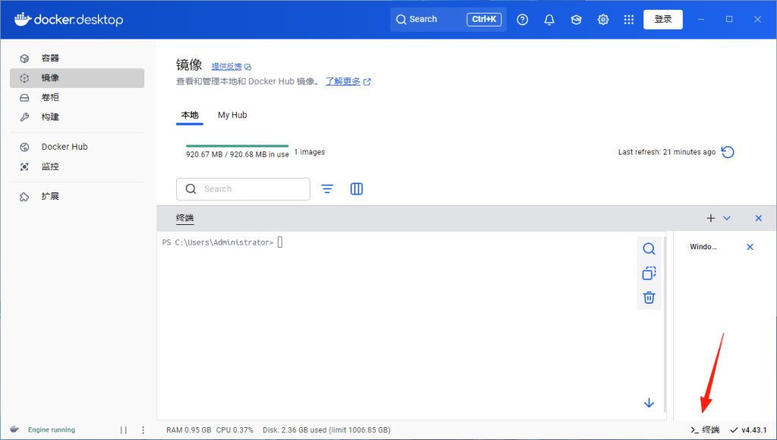The width and height of the screenshot is (777, 440).
Task: Select the terminal search icon
Action: [x=649, y=248]
